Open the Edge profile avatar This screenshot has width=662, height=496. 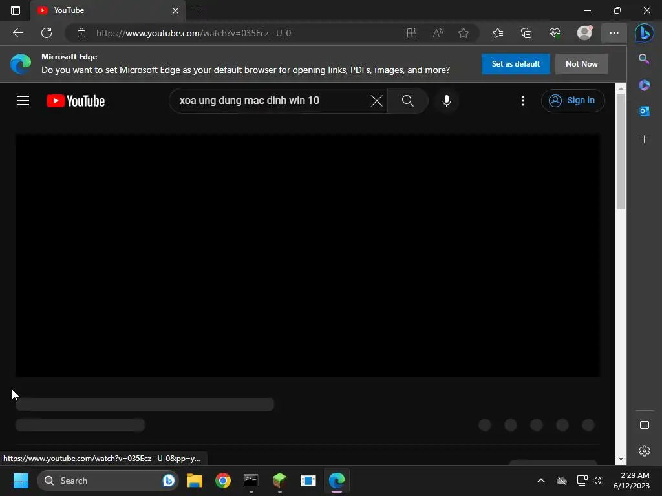click(584, 33)
